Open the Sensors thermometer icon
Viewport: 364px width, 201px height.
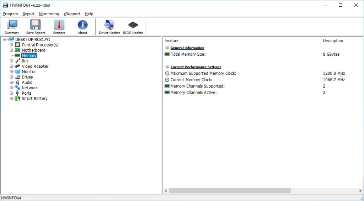pos(59,27)
